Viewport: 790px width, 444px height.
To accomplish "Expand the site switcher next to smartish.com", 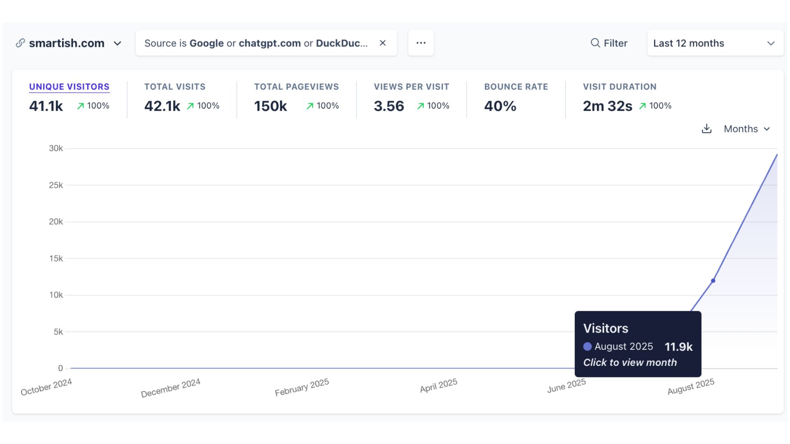I will pos(118,43).
